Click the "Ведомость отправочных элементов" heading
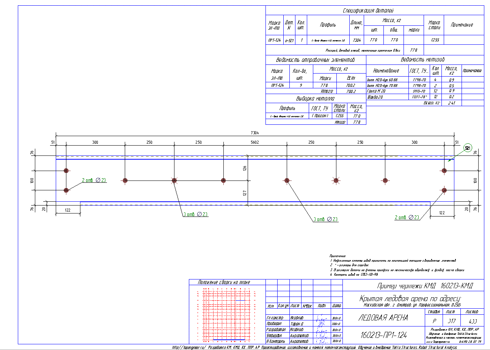 tap(316, 60)
